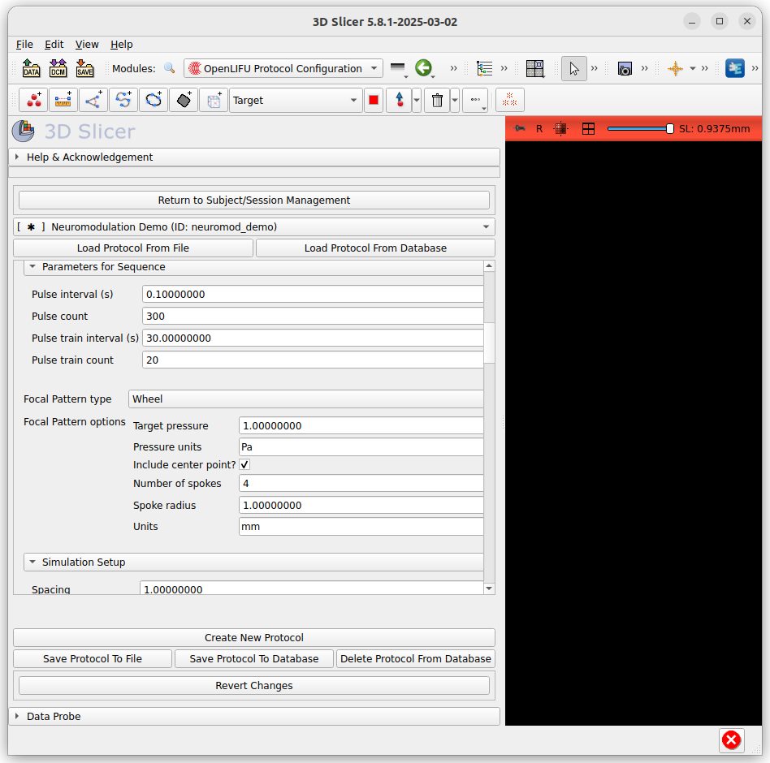Viewport: 770px width, 763px height.
Task: Open the View menu
Action: pos(87,44)
